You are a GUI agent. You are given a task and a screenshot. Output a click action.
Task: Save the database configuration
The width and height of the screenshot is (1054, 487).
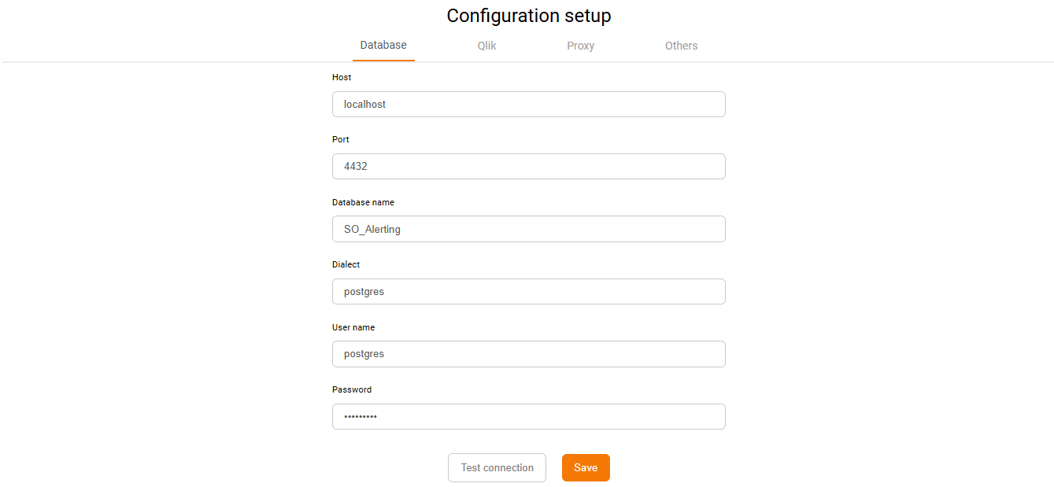(585, 467)
